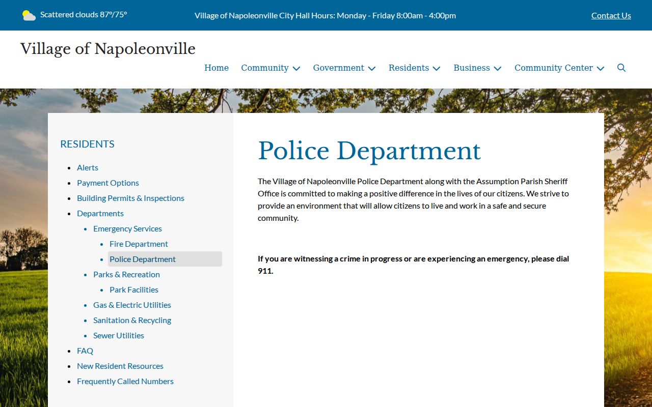Expand the Community Center dropdown chevron
This screenshot has width=652, height=407.
(x=601, y=68)
